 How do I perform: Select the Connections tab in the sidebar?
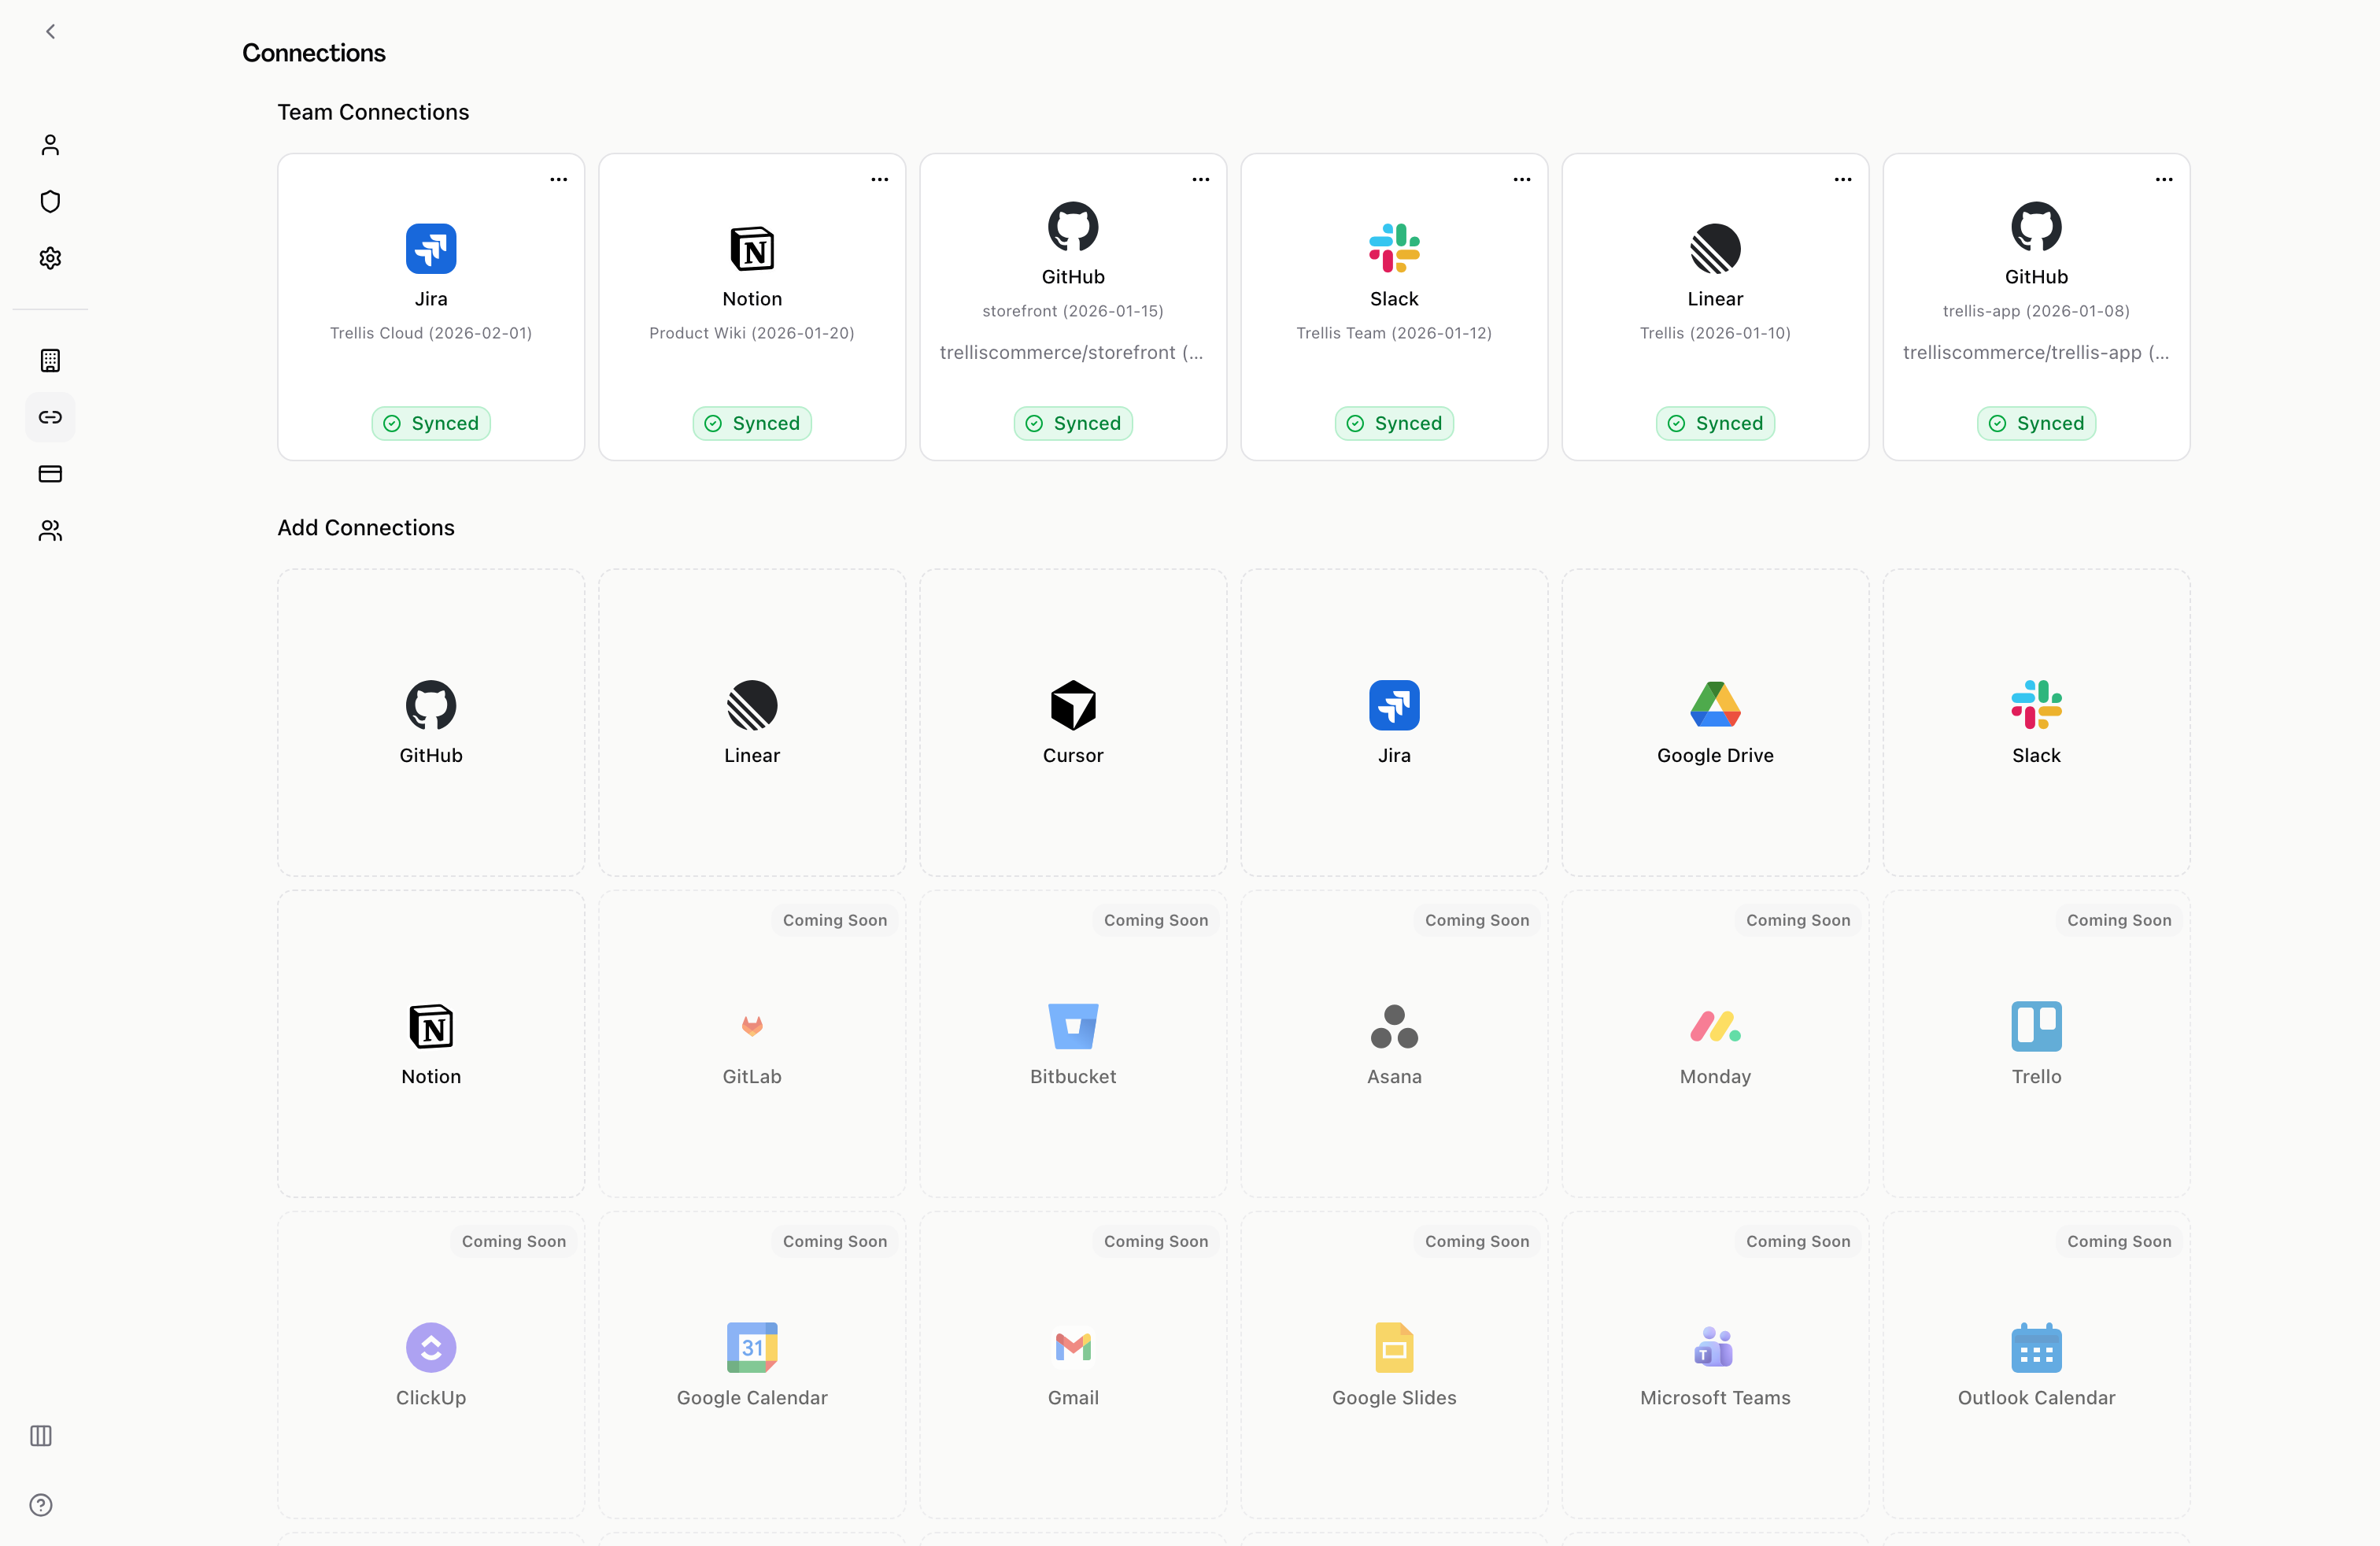click(x=50, y=417)
